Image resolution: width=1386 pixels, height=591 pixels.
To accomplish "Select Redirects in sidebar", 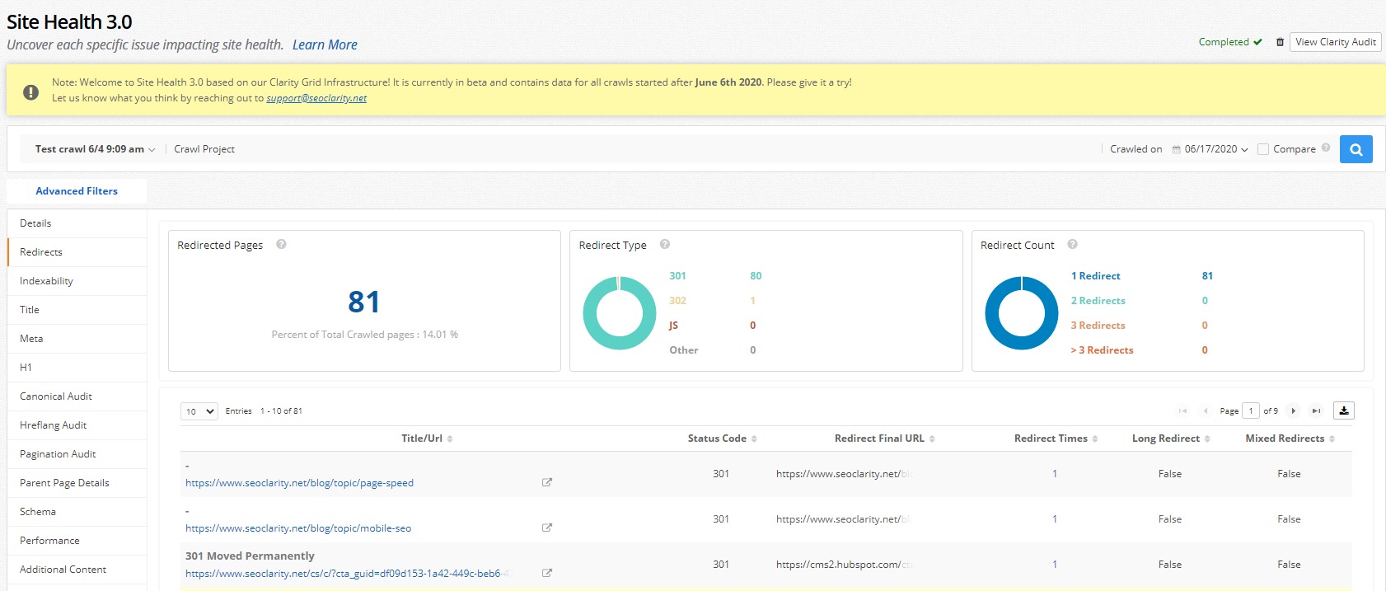I will click(77, 252).
